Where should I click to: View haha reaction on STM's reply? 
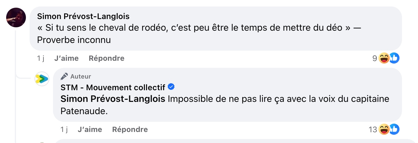click(383, 129)
